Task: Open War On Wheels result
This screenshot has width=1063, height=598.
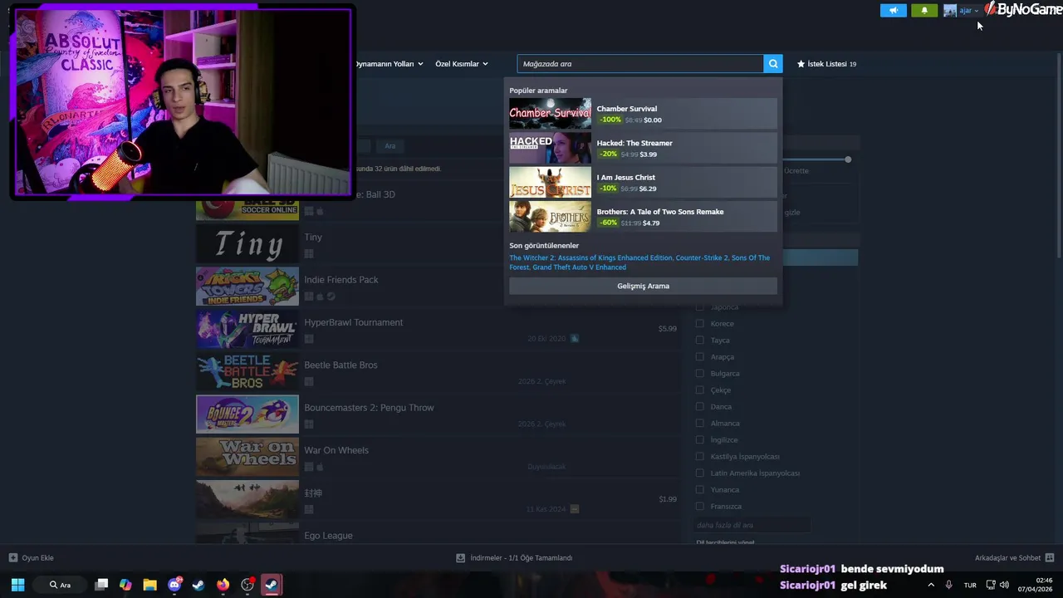Action: (x=438, y=458)
